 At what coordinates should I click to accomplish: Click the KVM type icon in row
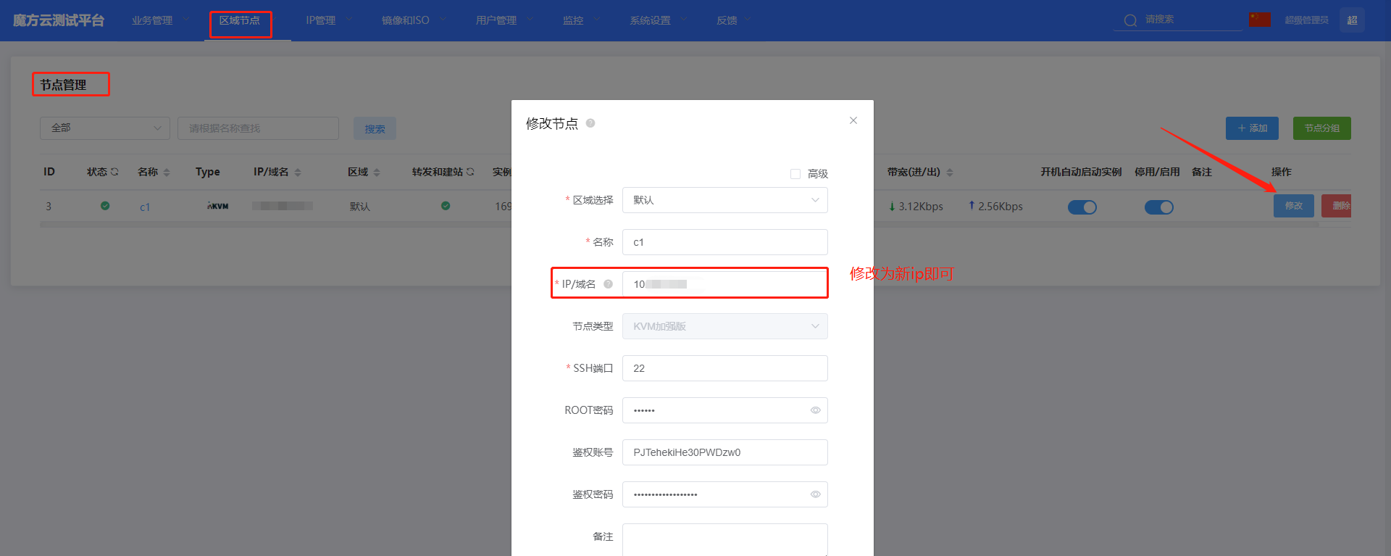click(218, 206)
